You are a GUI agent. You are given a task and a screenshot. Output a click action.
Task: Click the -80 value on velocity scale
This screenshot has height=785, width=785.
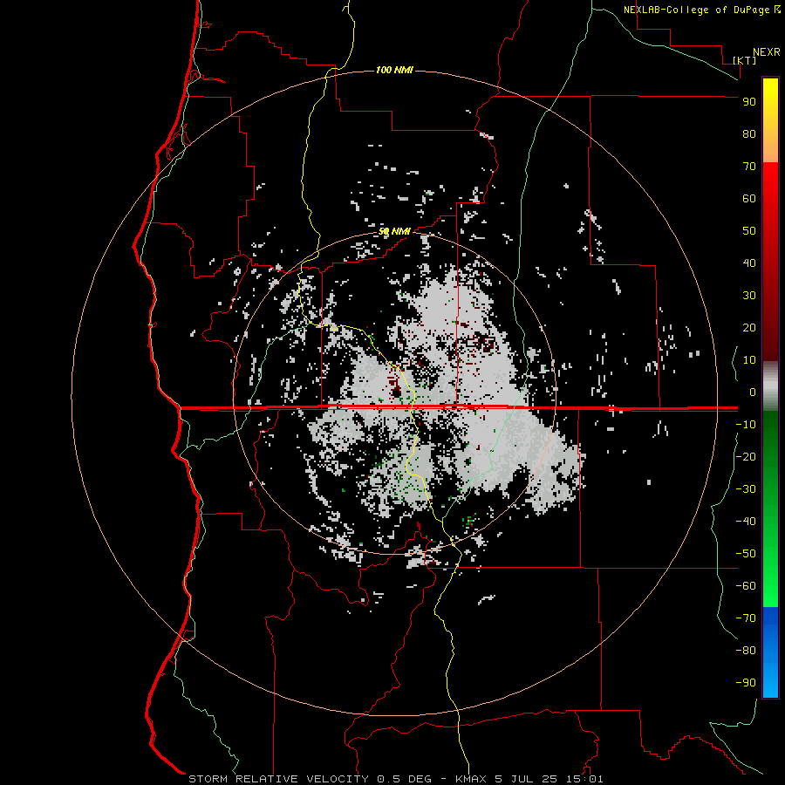[746, 651]
